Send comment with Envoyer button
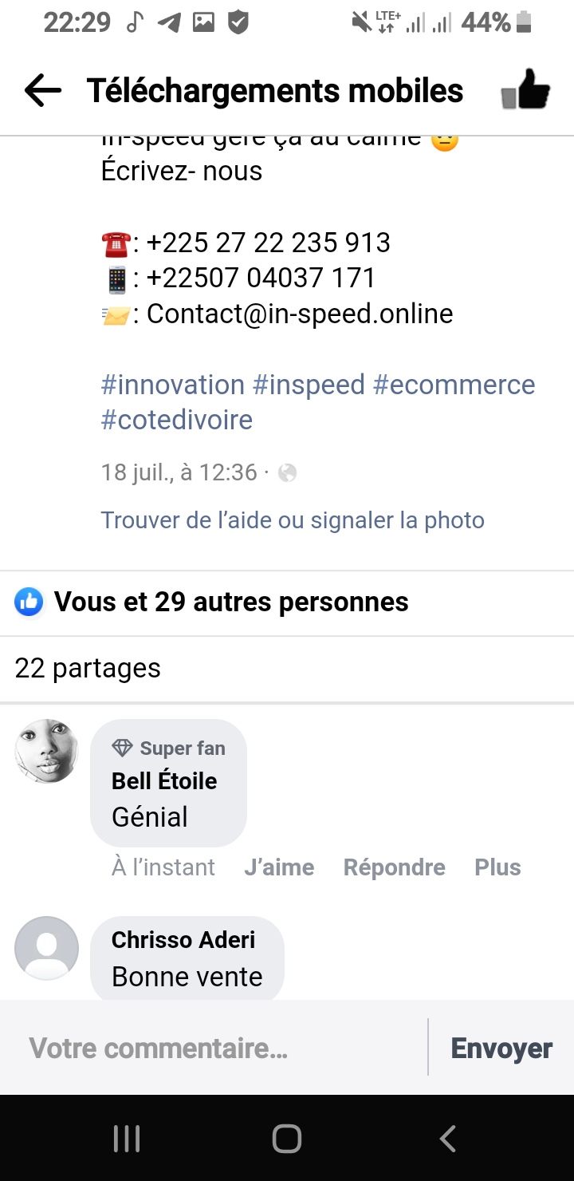 [501, 1048]
